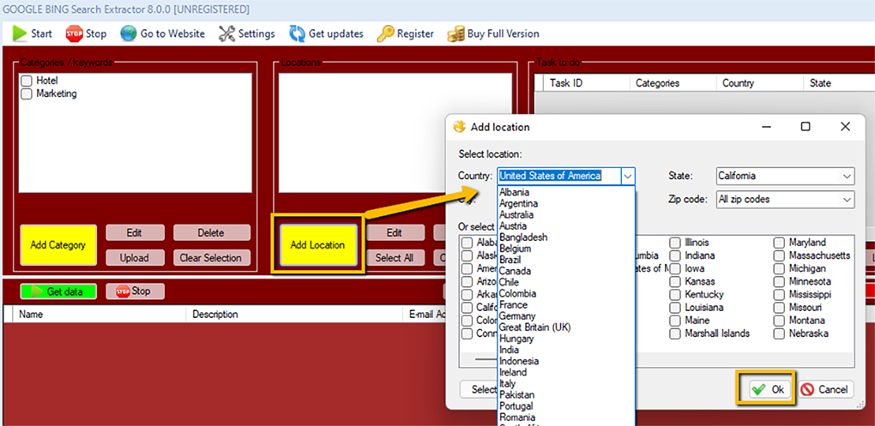Click Buy Full Version coins icon

(x=456, y=33)
